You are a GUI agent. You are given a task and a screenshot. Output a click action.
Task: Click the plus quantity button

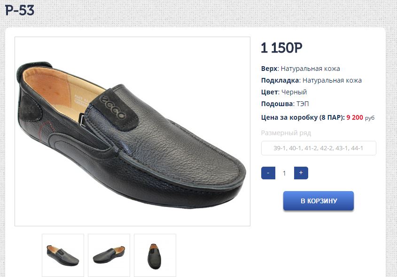tap(301, 173)
